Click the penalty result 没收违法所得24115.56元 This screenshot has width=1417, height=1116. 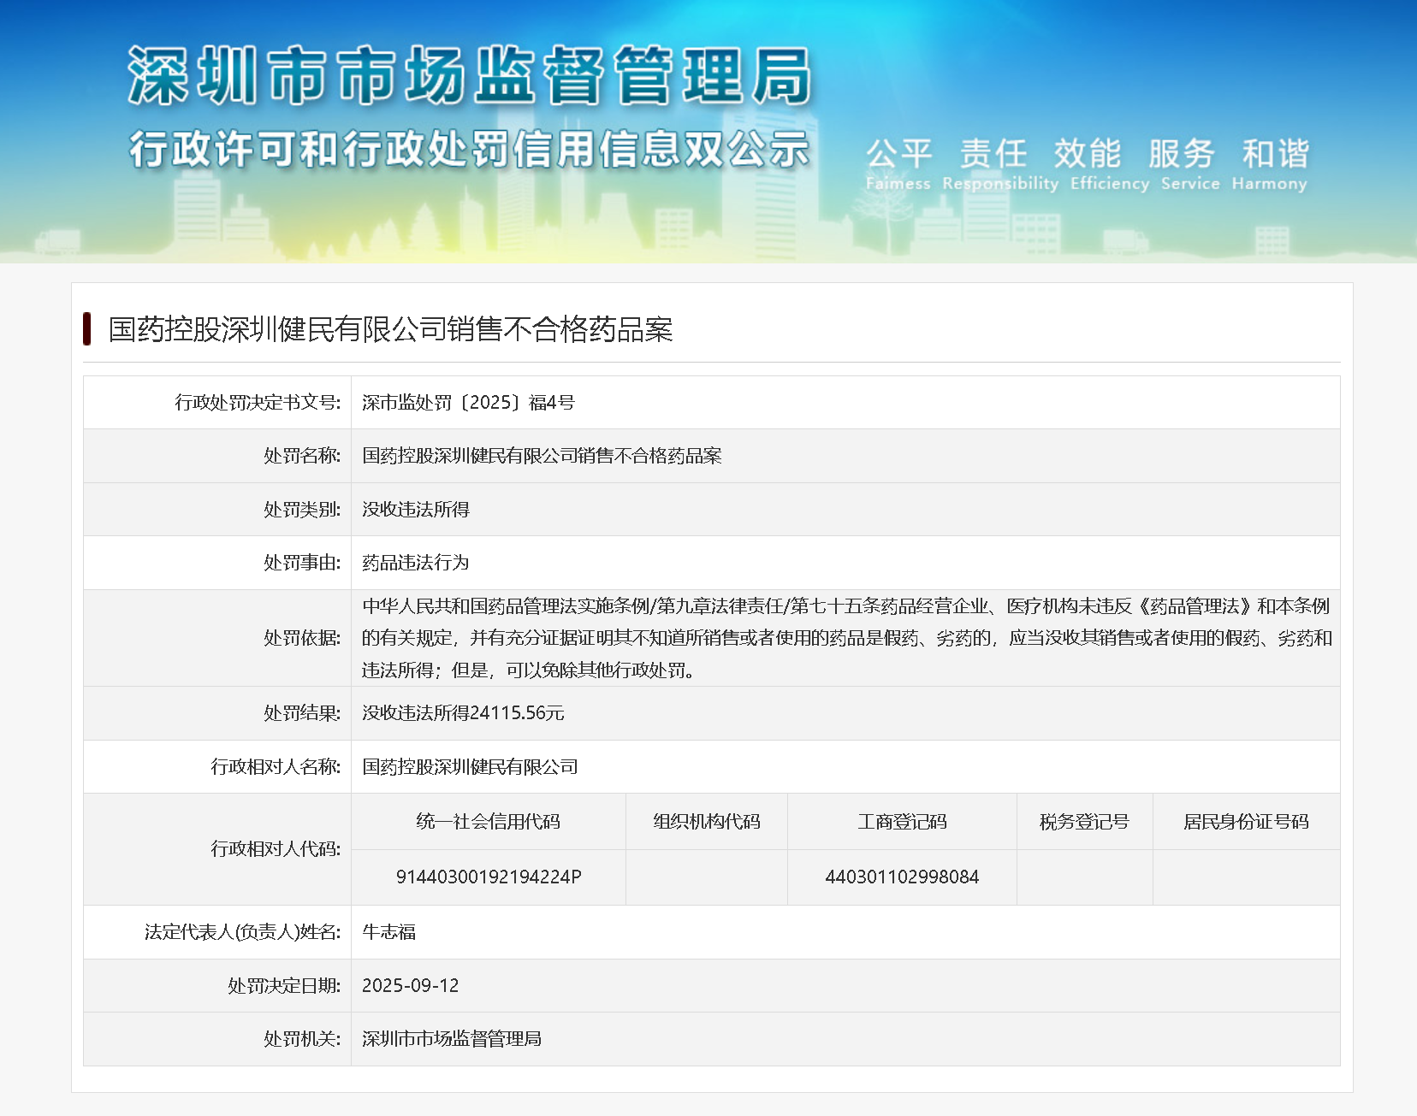click(x=463, y=713)
